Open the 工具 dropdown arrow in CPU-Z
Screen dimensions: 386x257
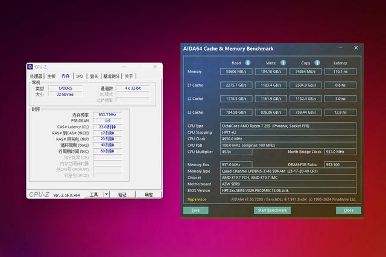[106, 194]
